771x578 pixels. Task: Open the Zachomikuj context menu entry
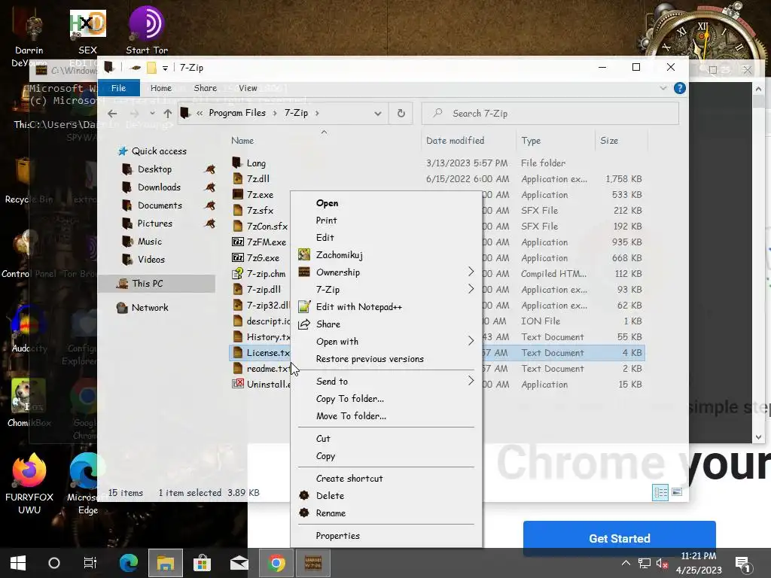tap(340, 254)
